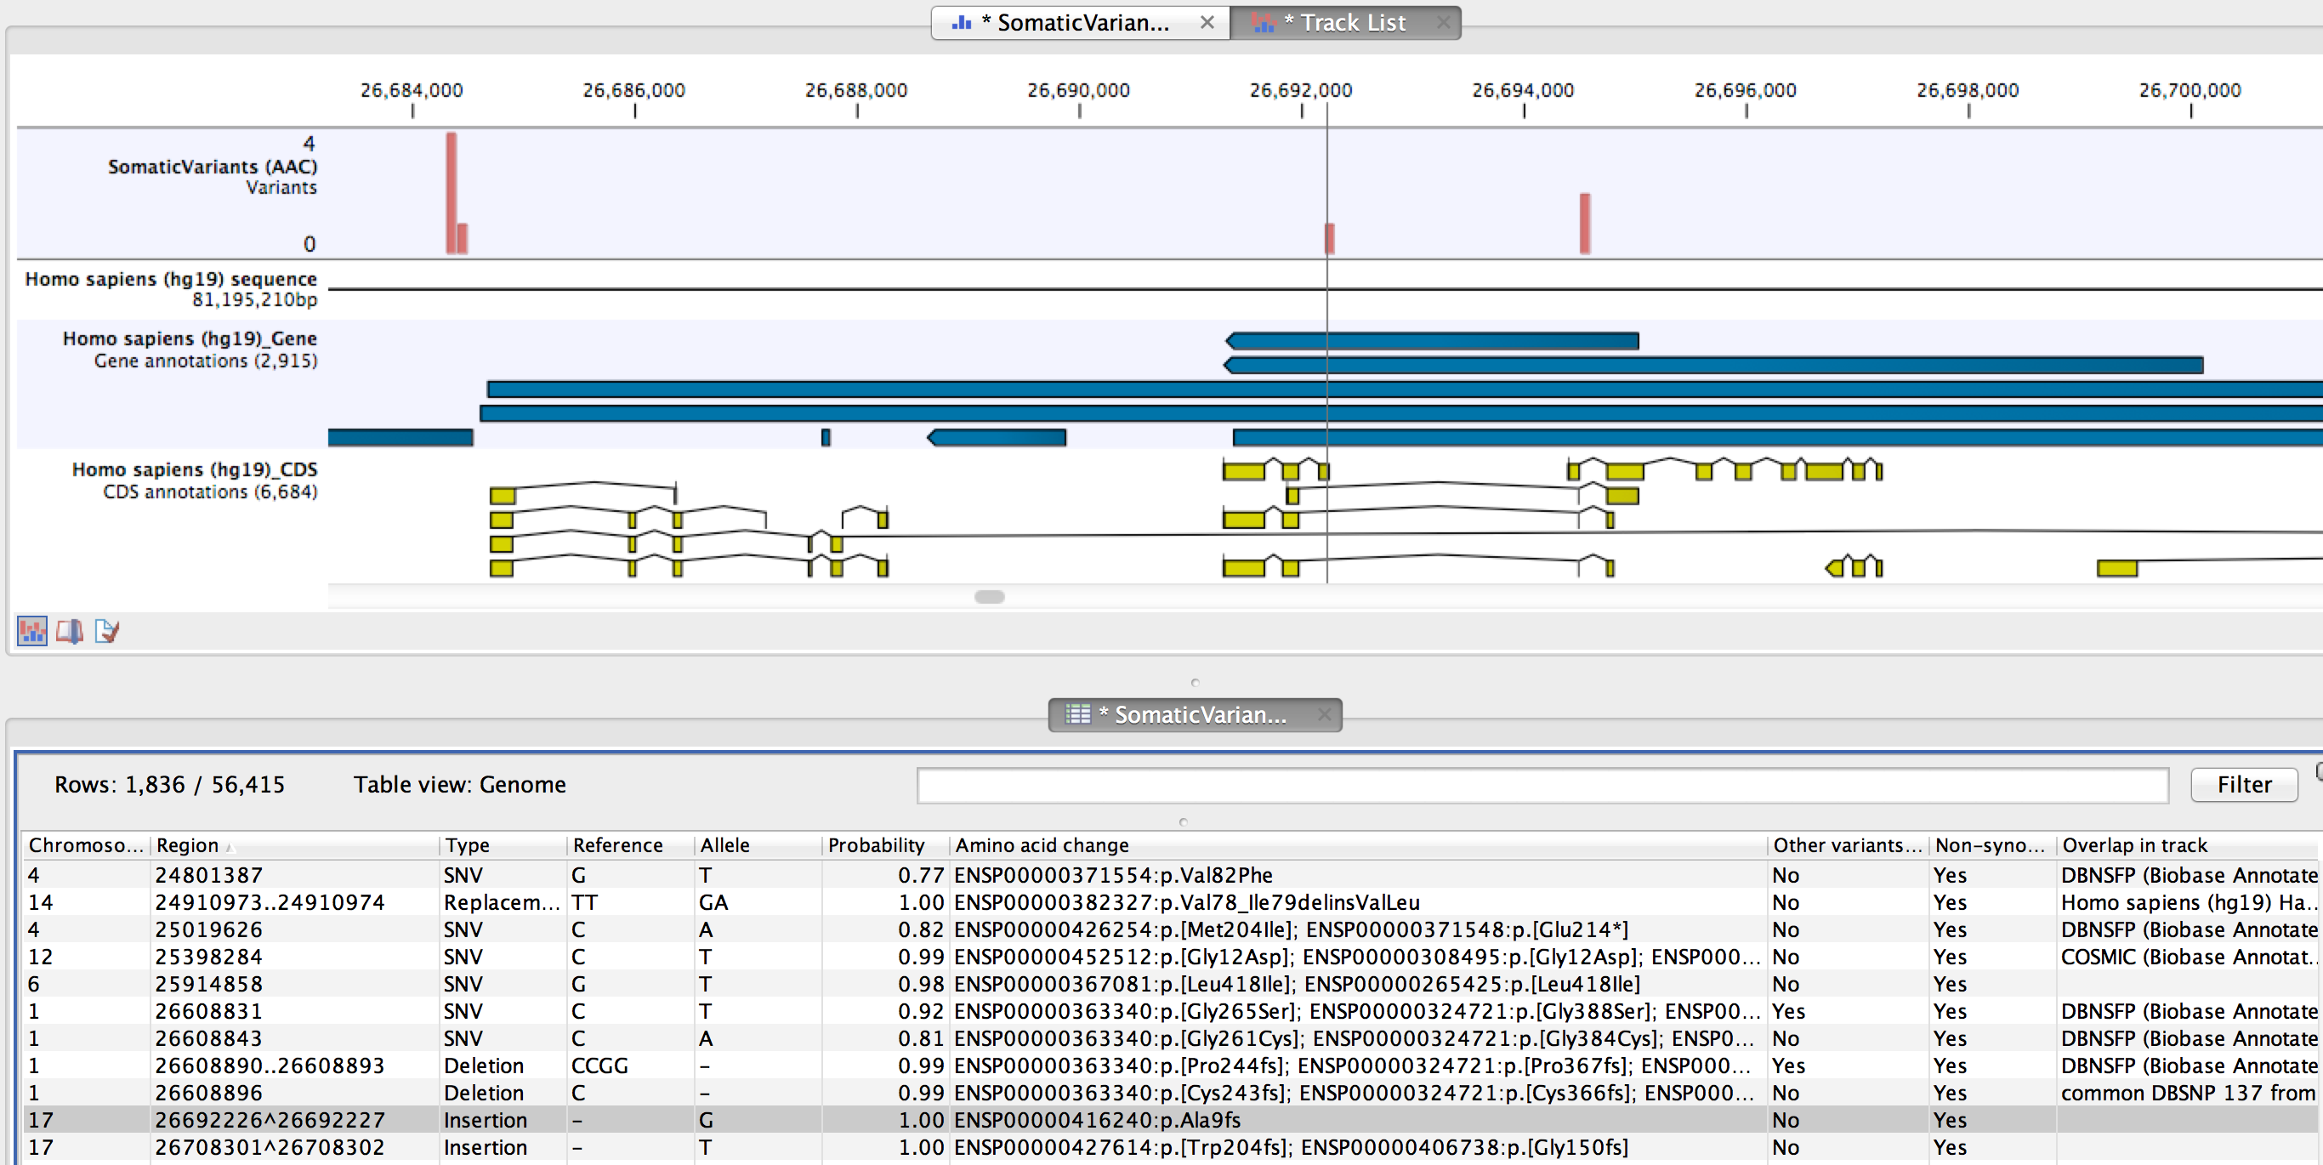Viewport: 2323px width, 1165px height.
Task: Click the bar chart icon in top SomaticVarian tab
Action: [962, 23]
